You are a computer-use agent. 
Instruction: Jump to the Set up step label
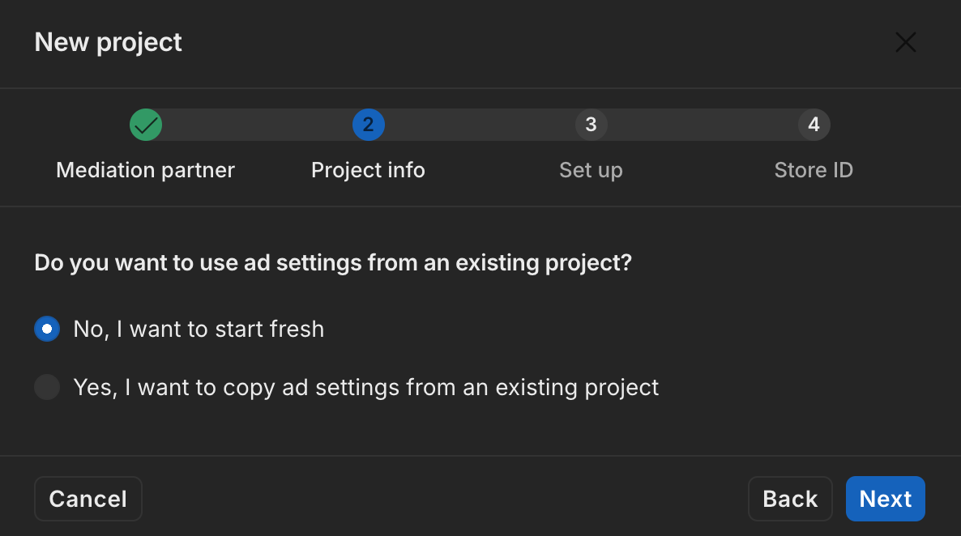click(591, 170)
